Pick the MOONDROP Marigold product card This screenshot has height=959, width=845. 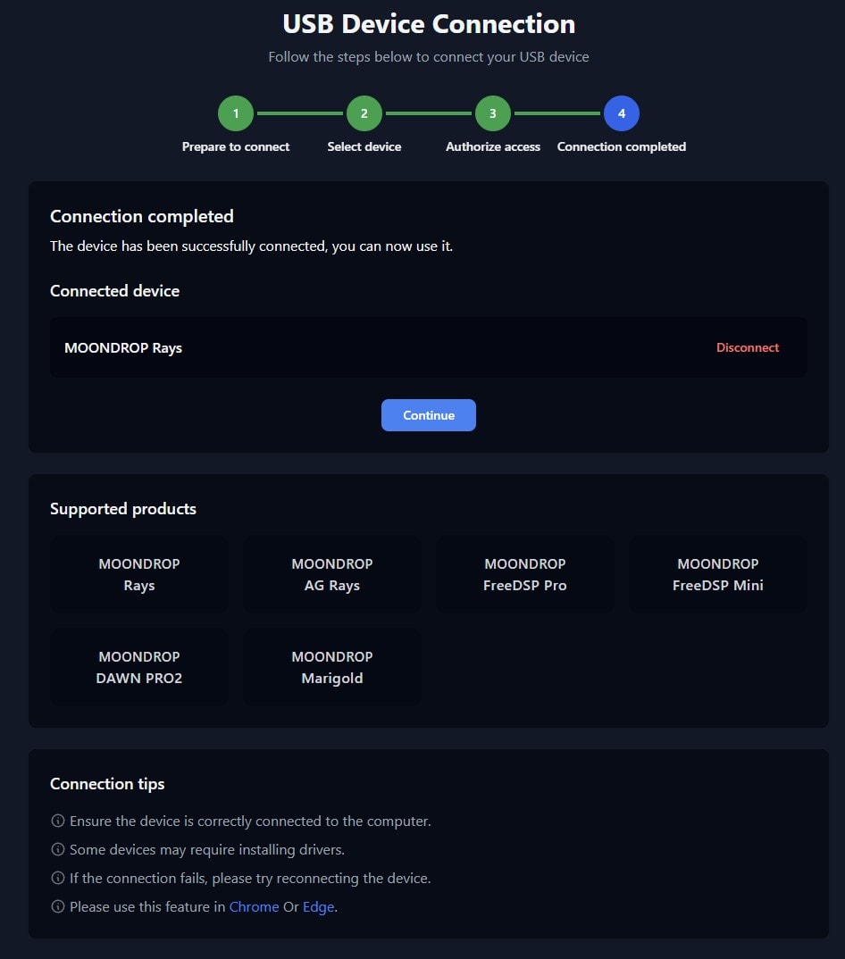pos(332,667)
